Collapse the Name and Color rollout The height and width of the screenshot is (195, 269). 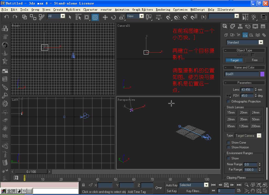point(244,67)
